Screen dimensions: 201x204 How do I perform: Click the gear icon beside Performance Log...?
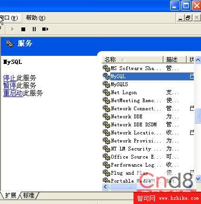106,165
